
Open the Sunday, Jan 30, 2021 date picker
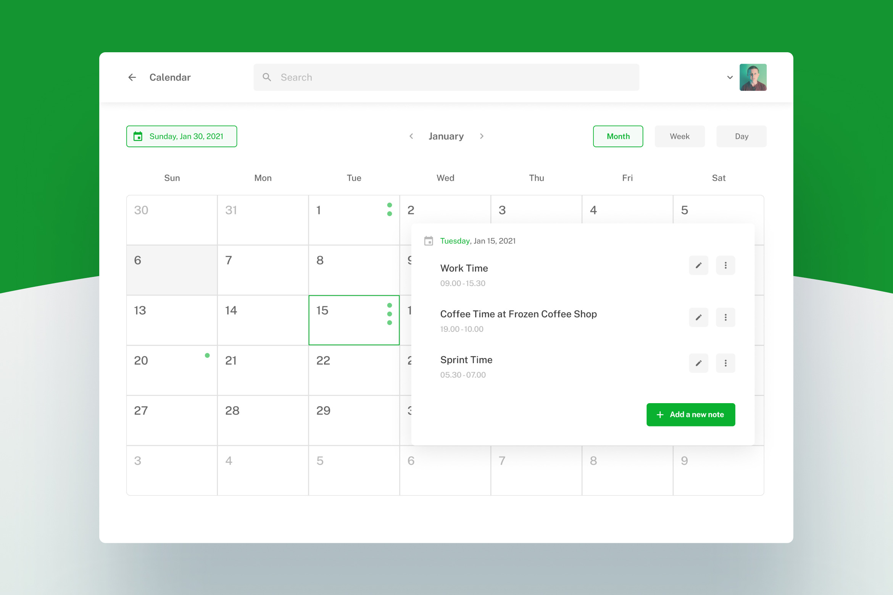(x=182, y=136)
